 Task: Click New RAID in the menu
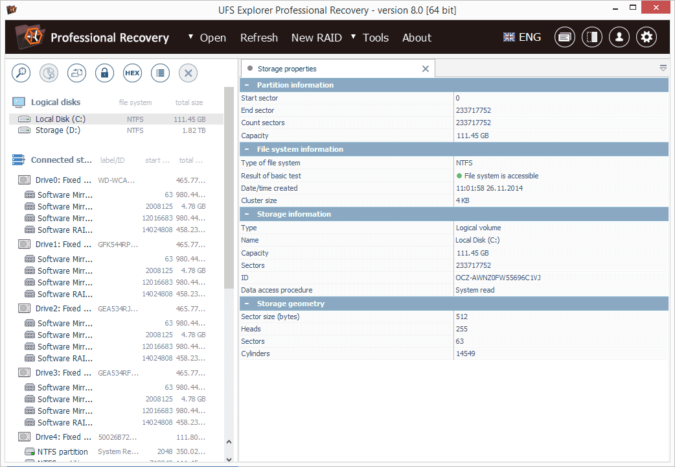(316, 38)
